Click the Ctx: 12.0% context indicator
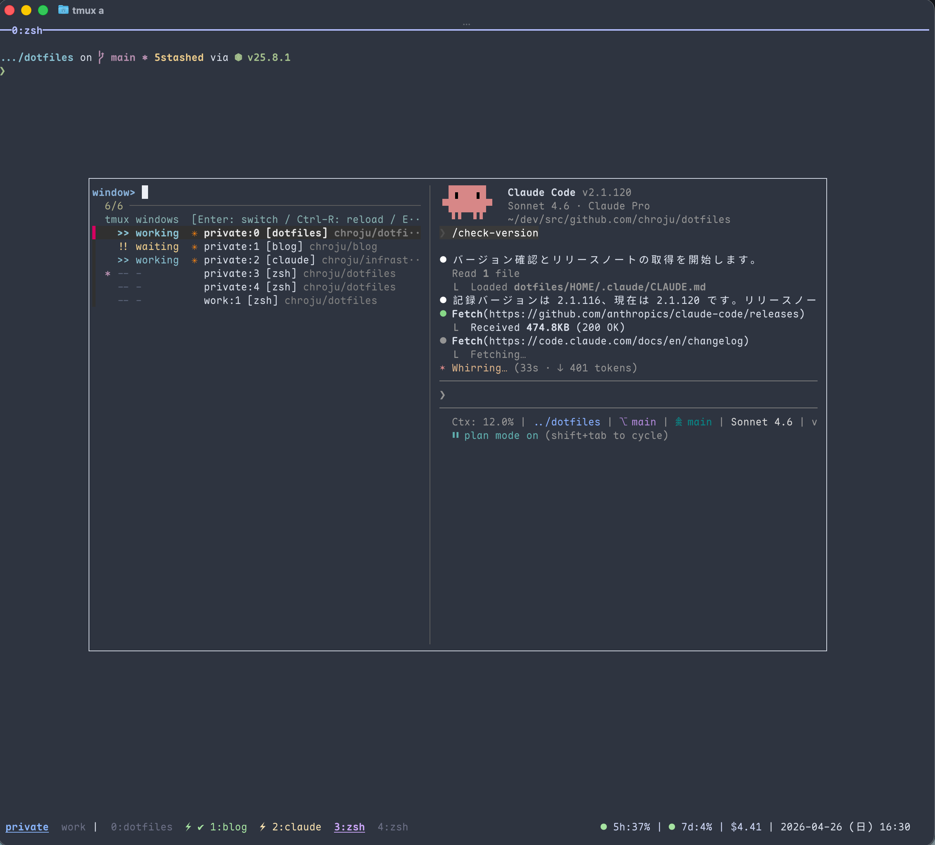Image resolution: width=935 pixels, height=845 pixels. pos(482,422)
